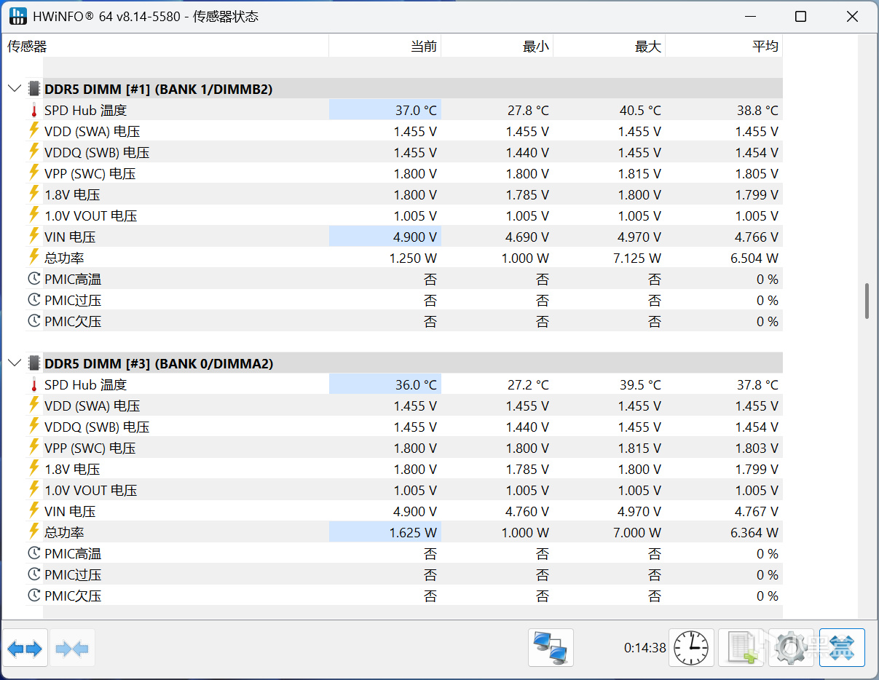
Task: Click thermometer icon of DIMM #1 SPD Hub
Action: pos(33,111)
